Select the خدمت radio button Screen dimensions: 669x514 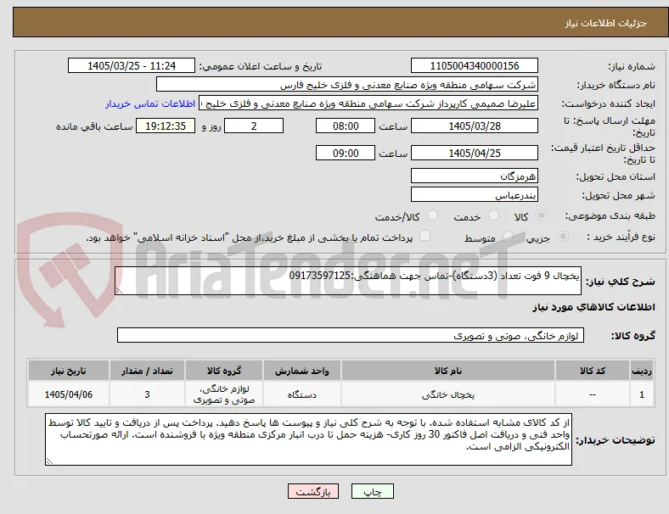click(x=493, y=215)
